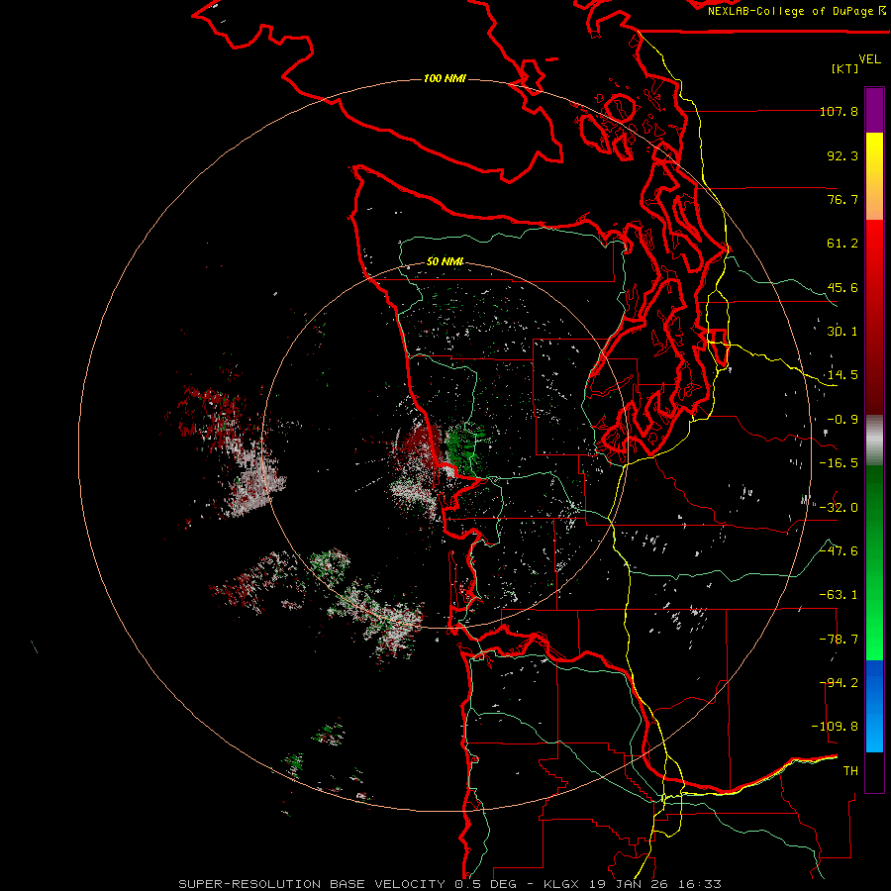The height and width of the screenshot is (891, 891).
Task: Select the 92.3 velocity scale value
Action: pyautogui.click(x=842, y=155)
